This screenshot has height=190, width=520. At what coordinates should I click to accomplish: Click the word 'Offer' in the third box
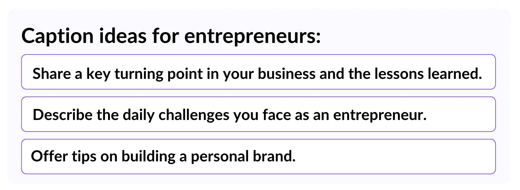point(49,156)
